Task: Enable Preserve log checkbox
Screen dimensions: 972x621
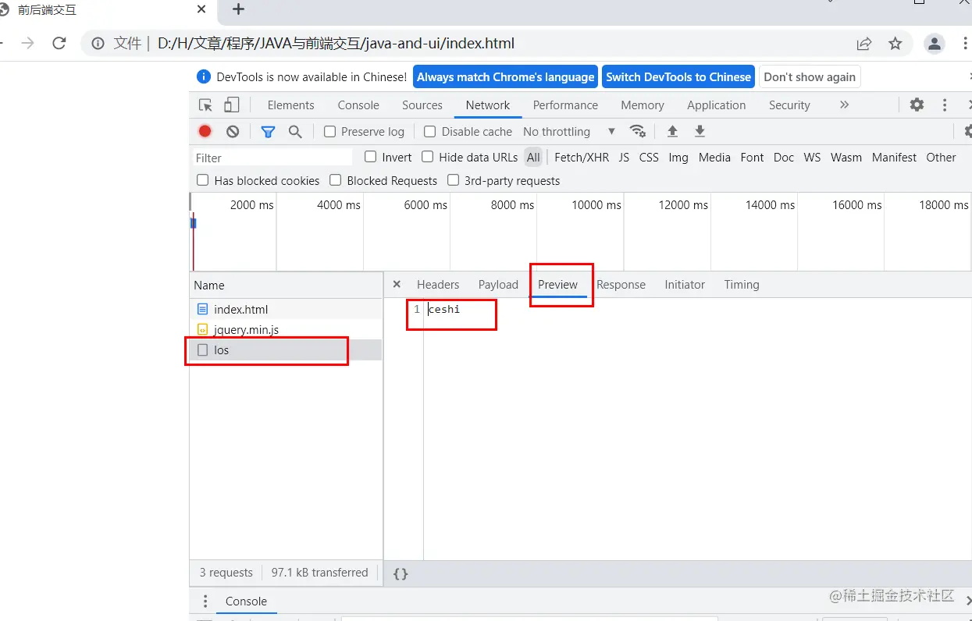Action: (329, 132)
